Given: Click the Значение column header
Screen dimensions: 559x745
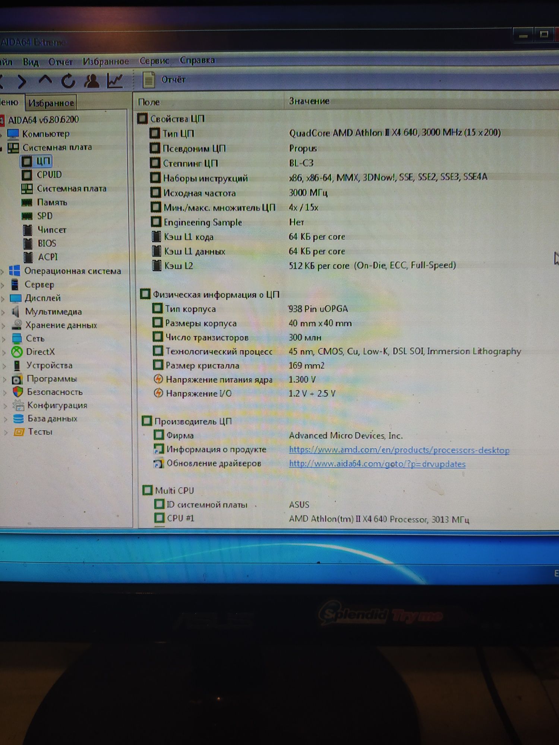Looking at the screenshot, I should click(309, 101).
